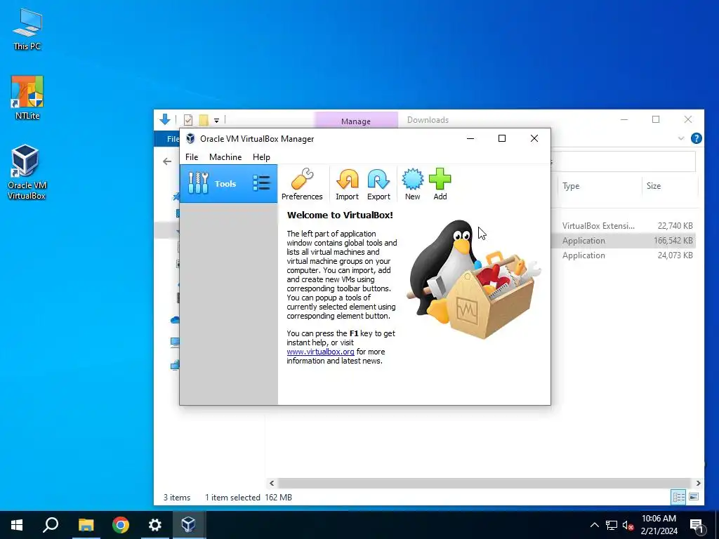Open File Explorer from the taskbar

click(86, 525)
